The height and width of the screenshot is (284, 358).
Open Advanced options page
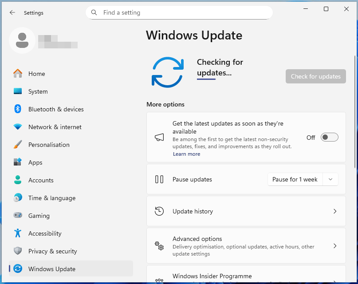tap(246, 246)
